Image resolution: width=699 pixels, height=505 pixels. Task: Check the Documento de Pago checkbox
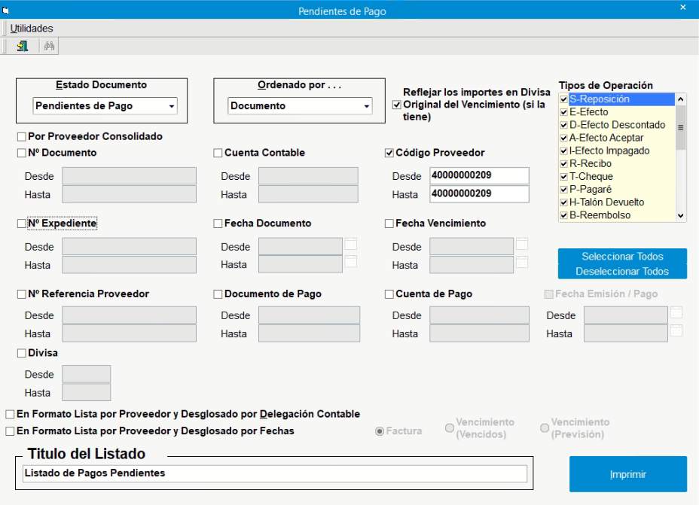click(218, 294)
